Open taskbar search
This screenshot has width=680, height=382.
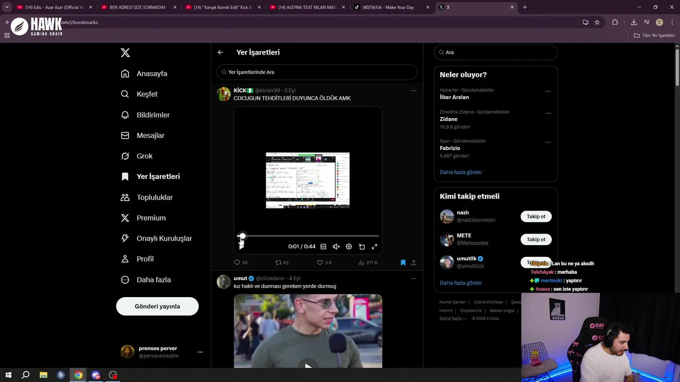coord(25,375)
